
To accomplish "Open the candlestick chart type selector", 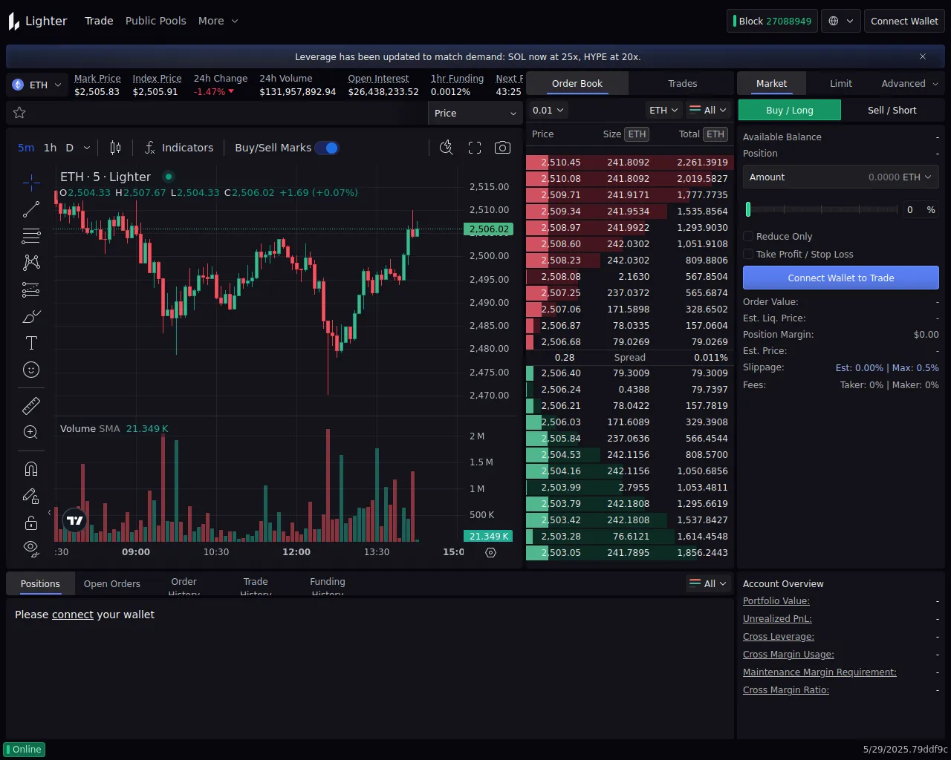I will point(115,148).
